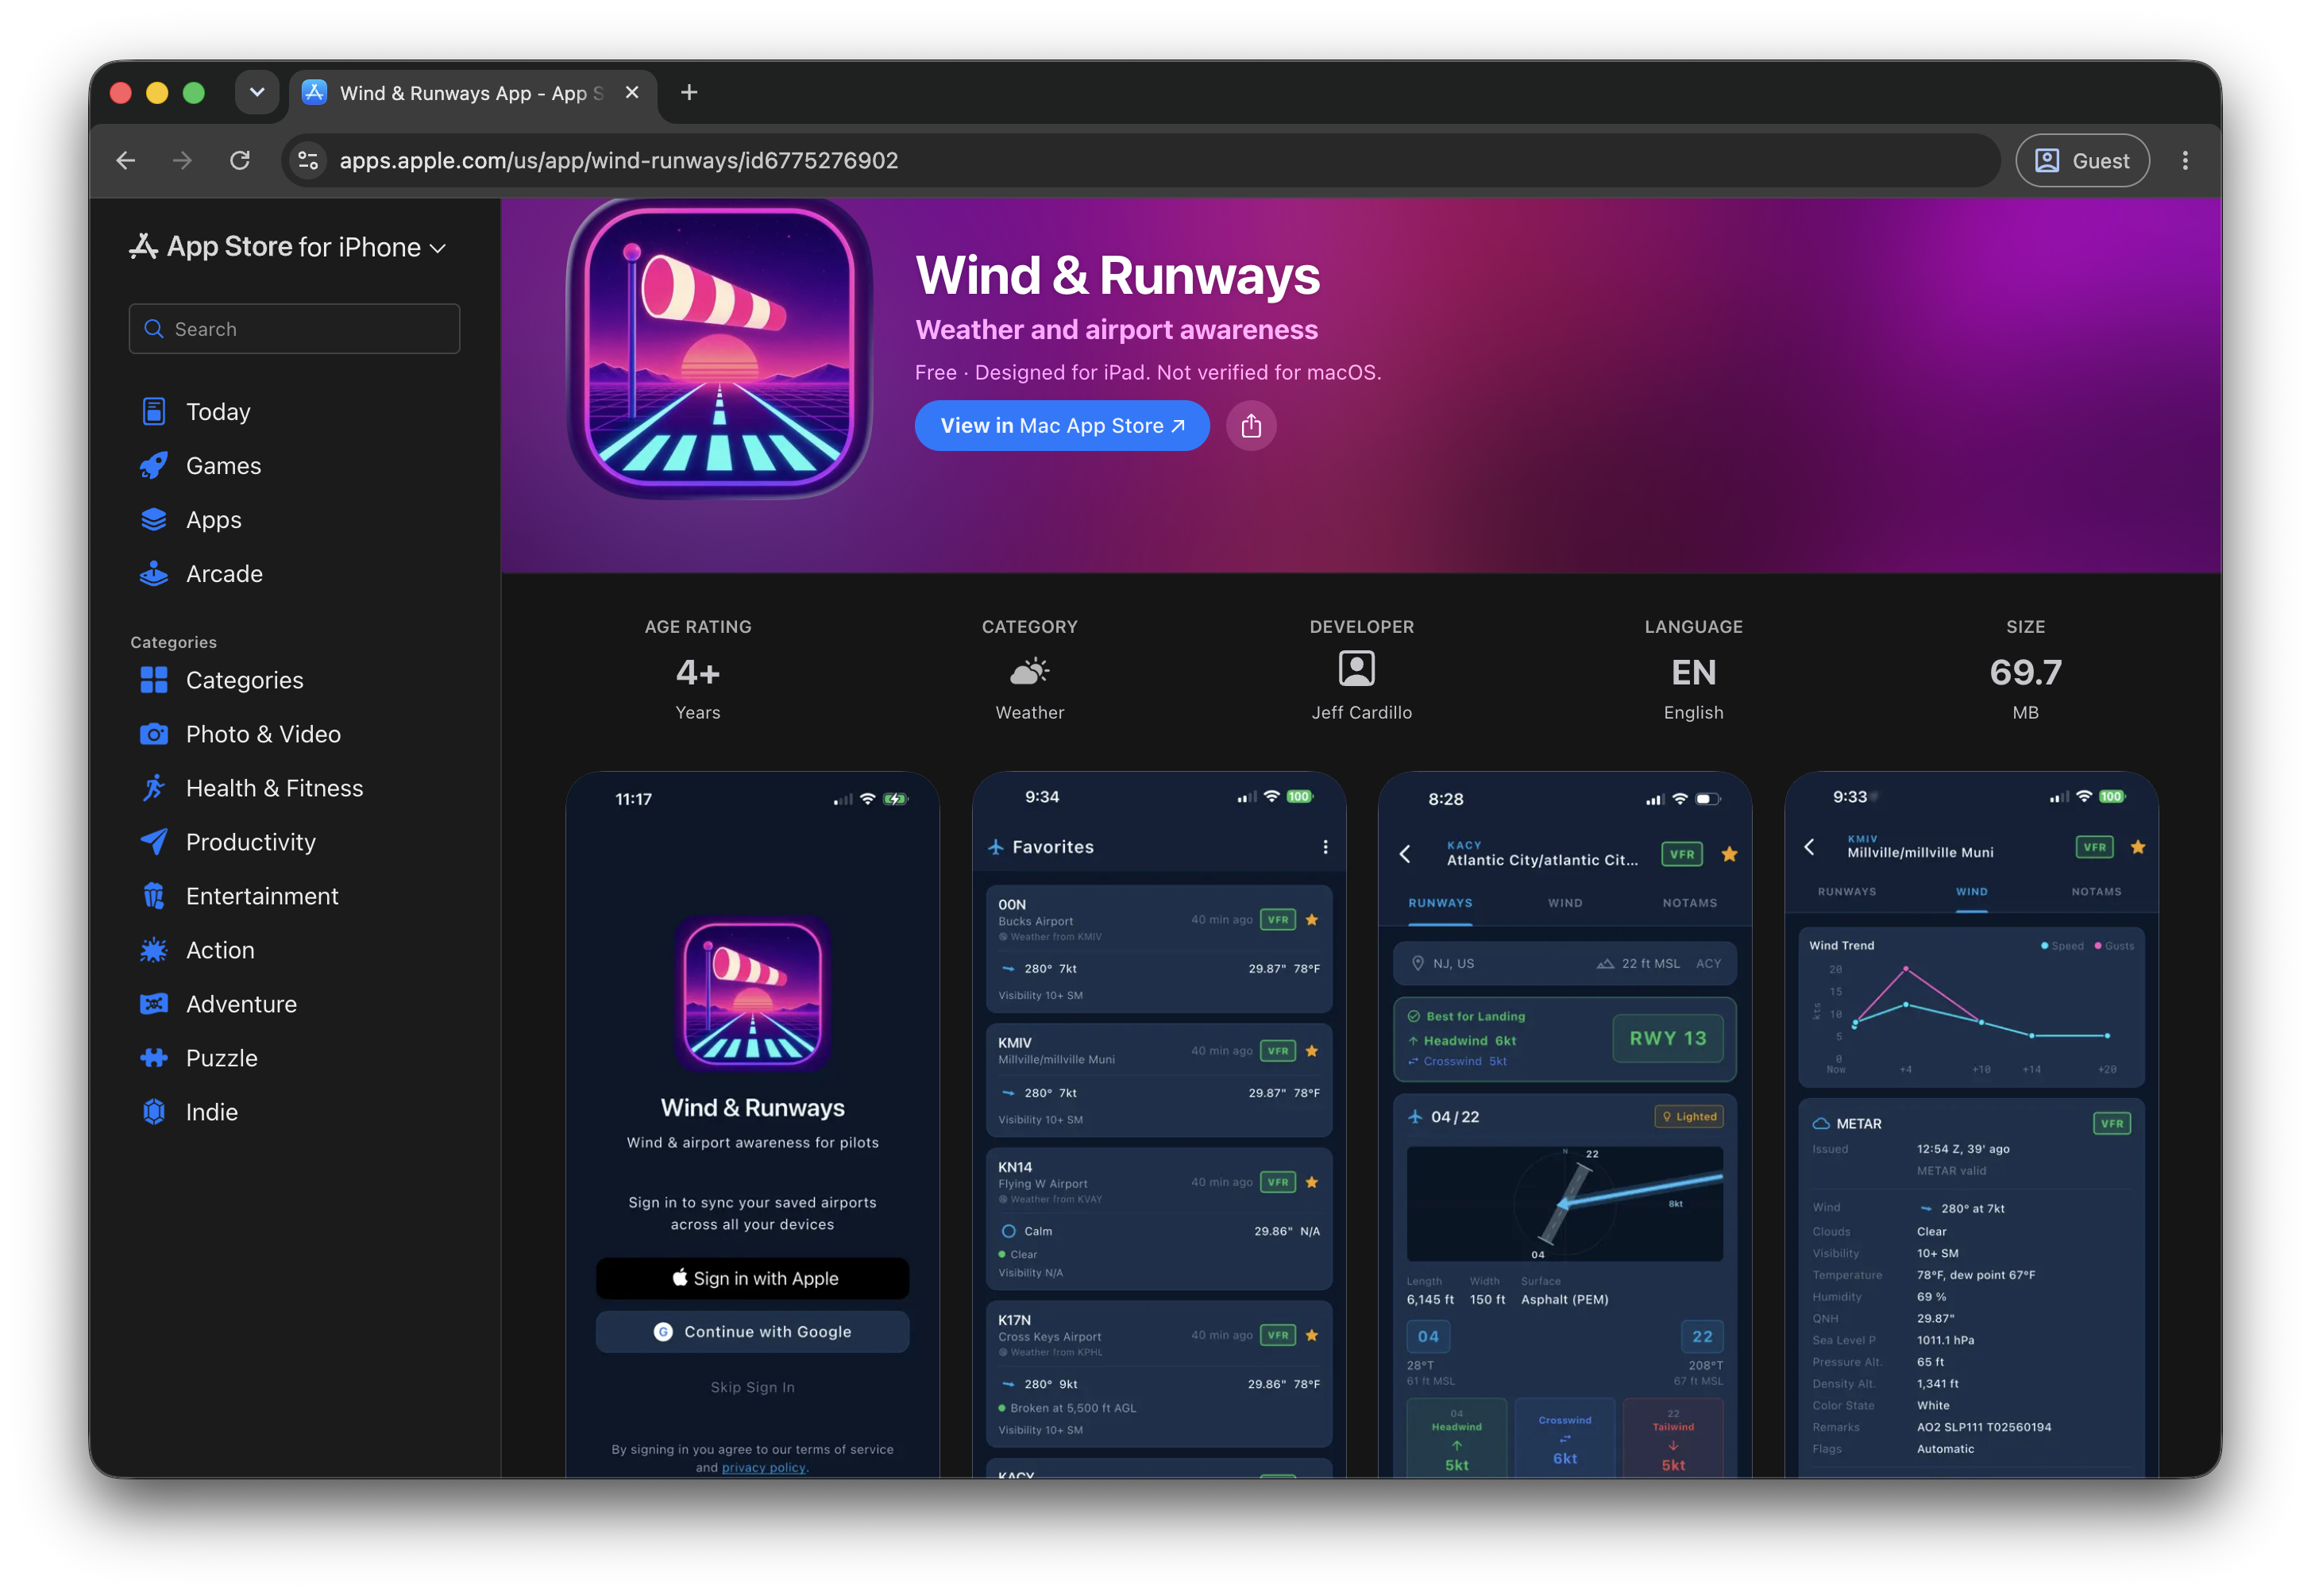Click the Productivity sidebar label
Viewport: 2311px width, 1596px height.
point(250,841)
